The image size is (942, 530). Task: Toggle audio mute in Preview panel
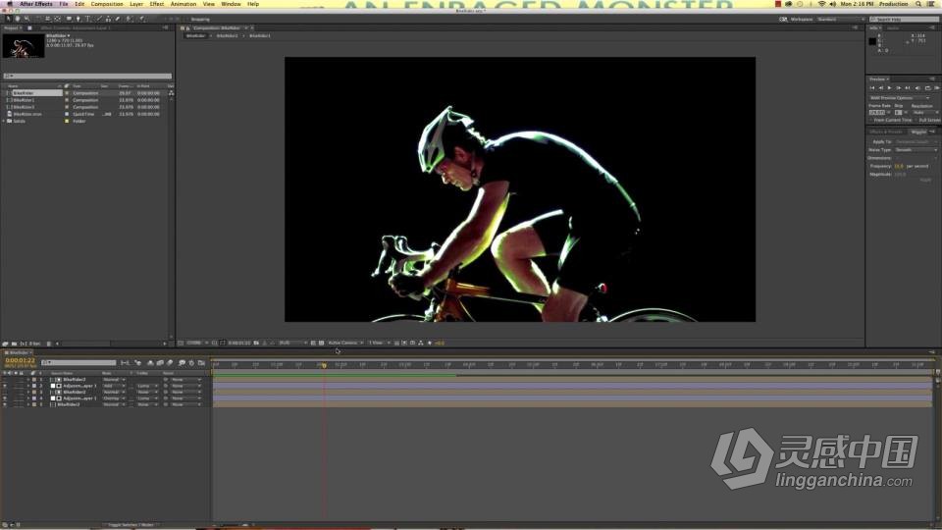click(917, 87)
